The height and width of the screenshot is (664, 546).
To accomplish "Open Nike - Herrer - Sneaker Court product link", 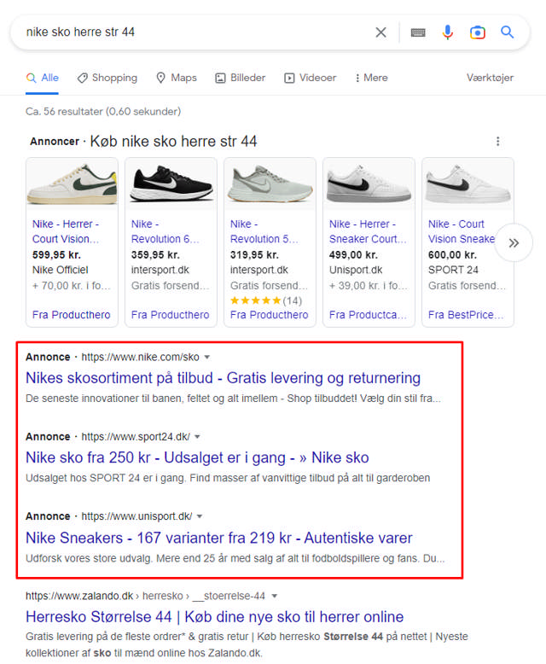I will click(x=368, y=231).
